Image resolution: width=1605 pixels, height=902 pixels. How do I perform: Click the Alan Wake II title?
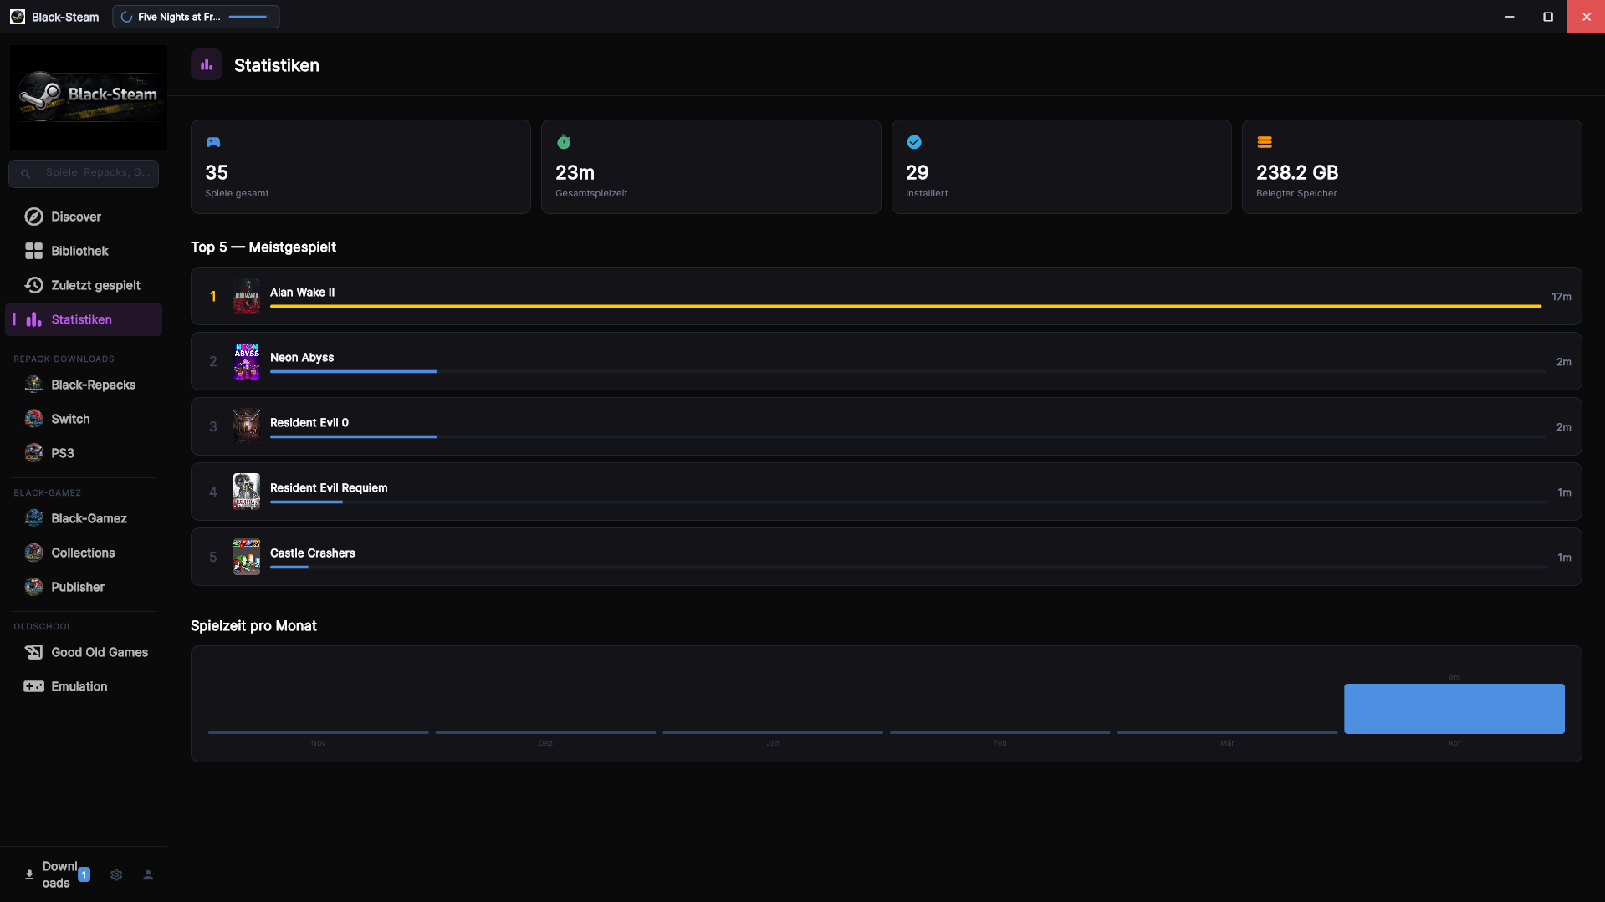(303, 293)
